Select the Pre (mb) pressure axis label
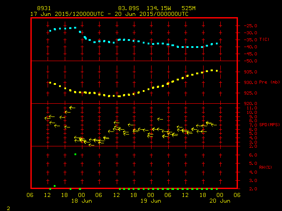 [269, 82]
